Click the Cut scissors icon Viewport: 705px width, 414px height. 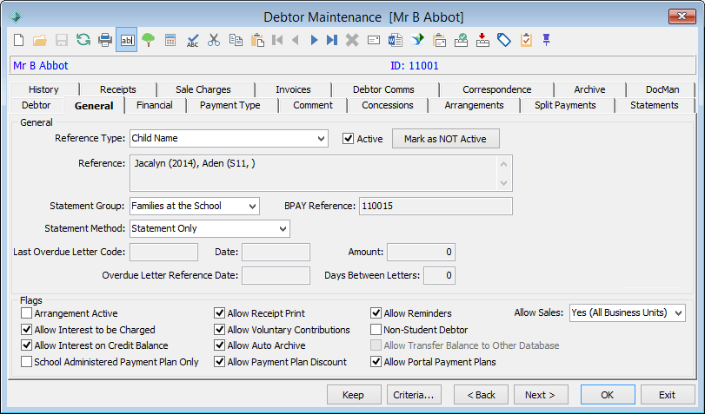coord(214,40)
